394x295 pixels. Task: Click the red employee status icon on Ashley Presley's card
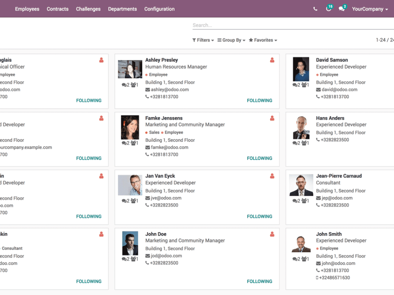click(272, 60)
